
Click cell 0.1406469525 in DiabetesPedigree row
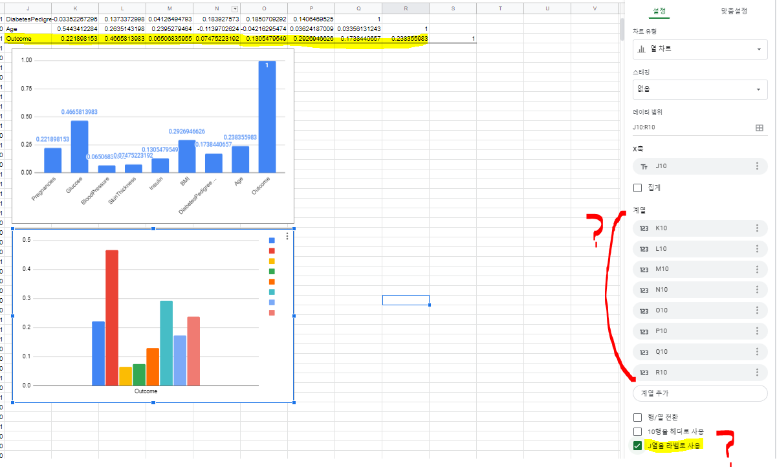[311, 19]
